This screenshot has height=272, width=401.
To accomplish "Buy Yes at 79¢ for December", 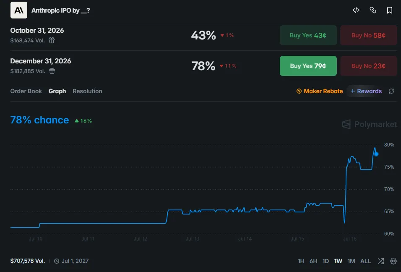I will (308, 66).
